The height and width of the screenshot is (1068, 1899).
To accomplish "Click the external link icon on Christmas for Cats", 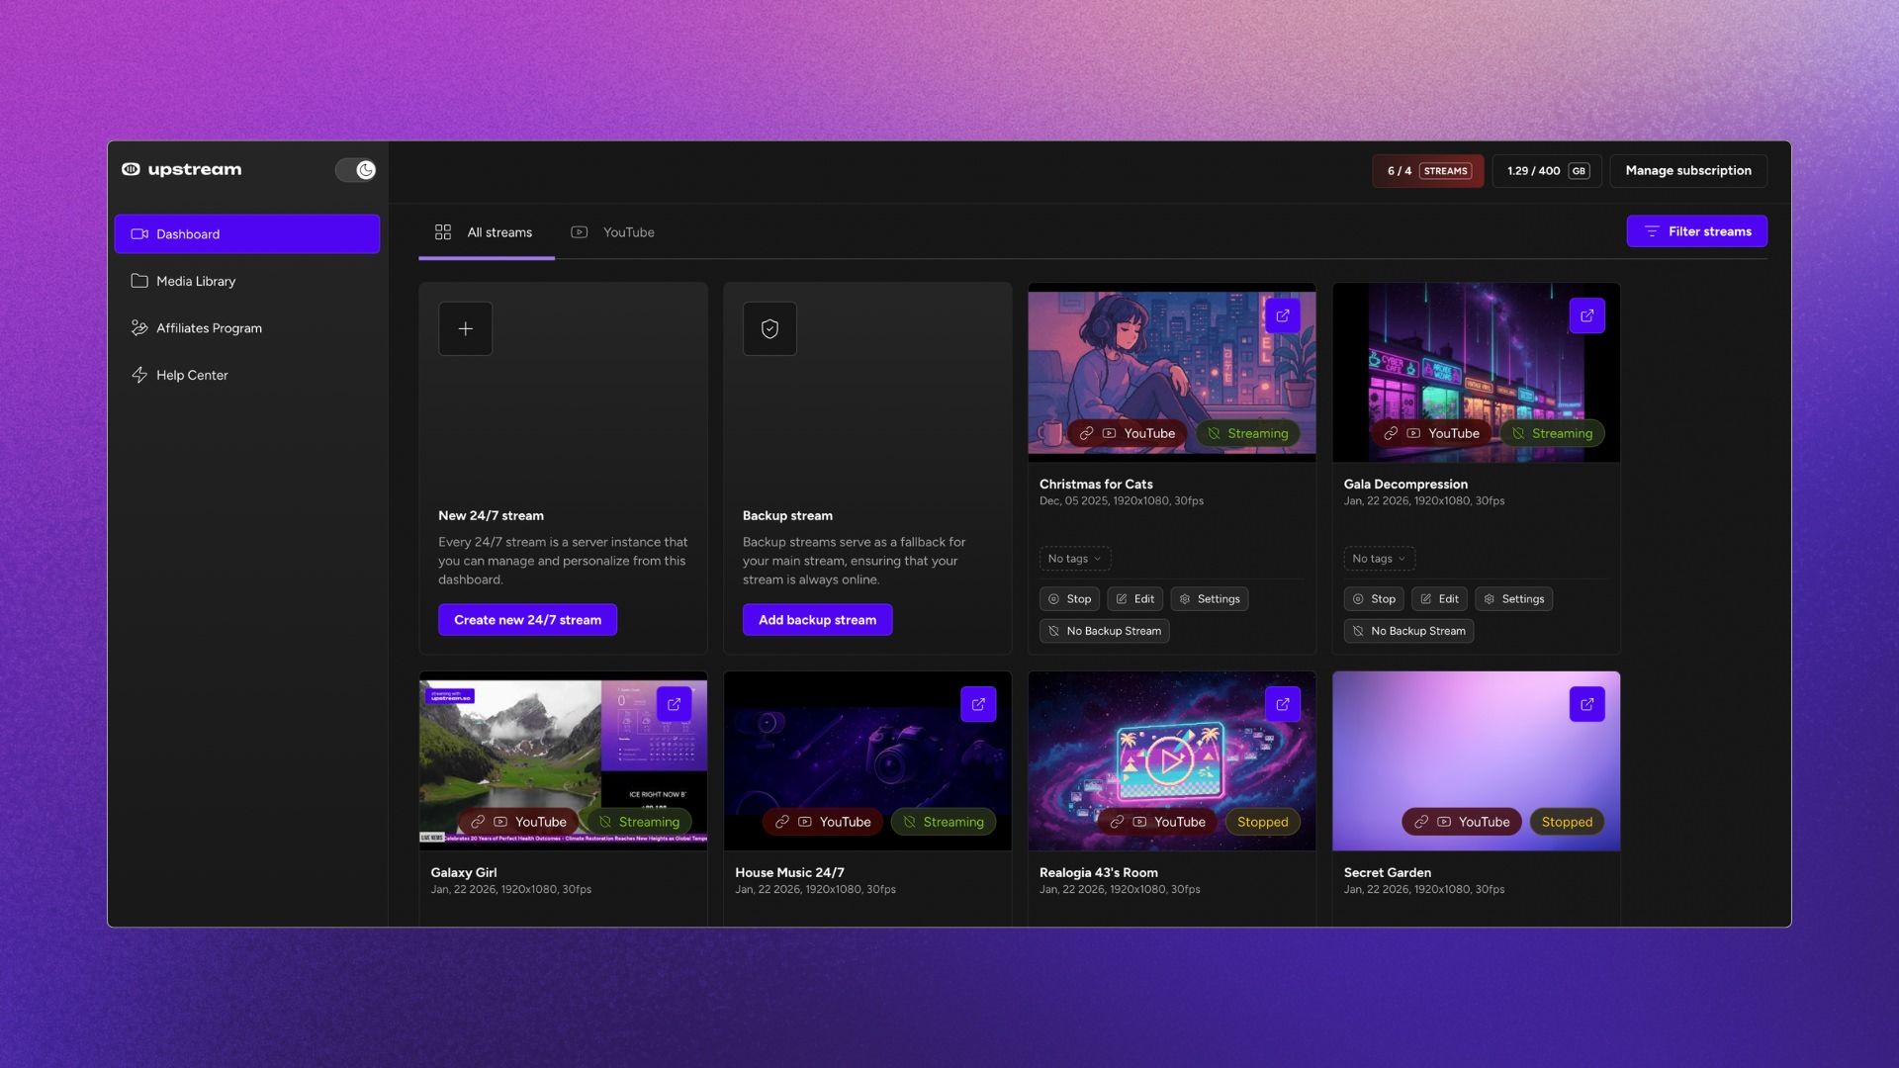I will coord(1282,315).
